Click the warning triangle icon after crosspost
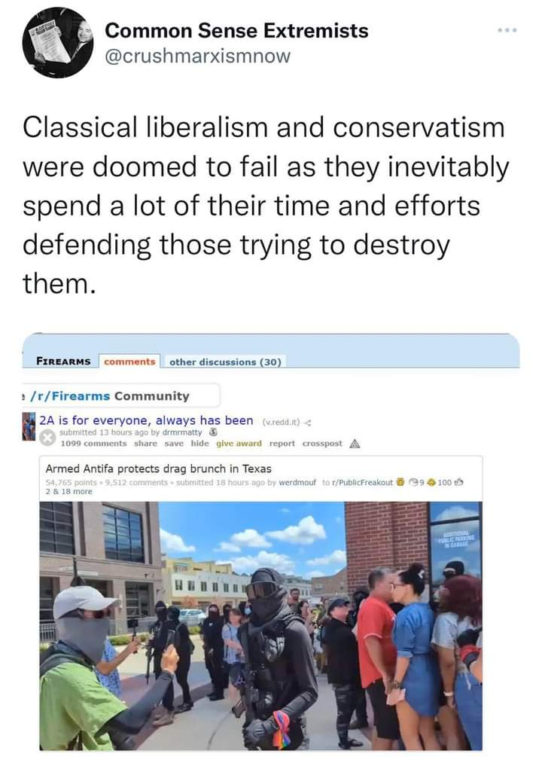 [355, 444]
